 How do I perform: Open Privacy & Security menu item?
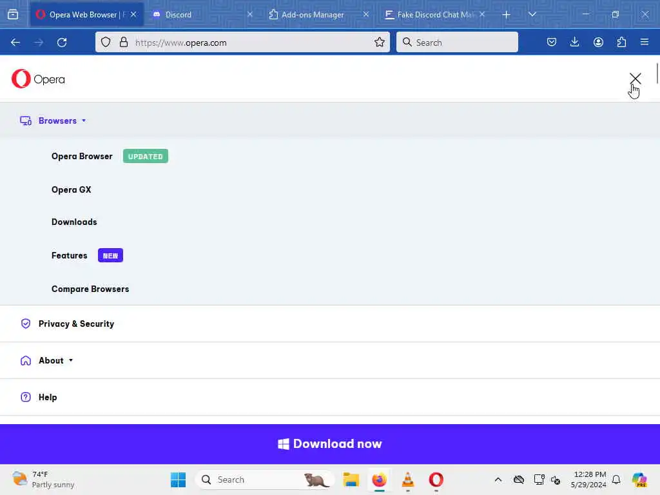coord(76,324)
